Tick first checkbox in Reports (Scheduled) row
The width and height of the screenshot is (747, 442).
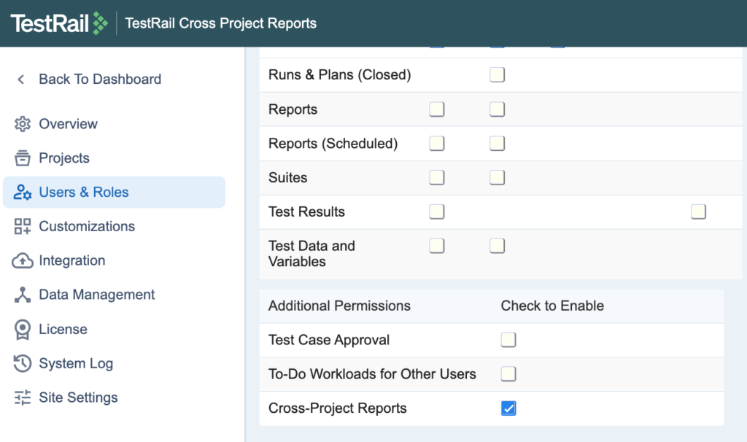coord(437,144)
